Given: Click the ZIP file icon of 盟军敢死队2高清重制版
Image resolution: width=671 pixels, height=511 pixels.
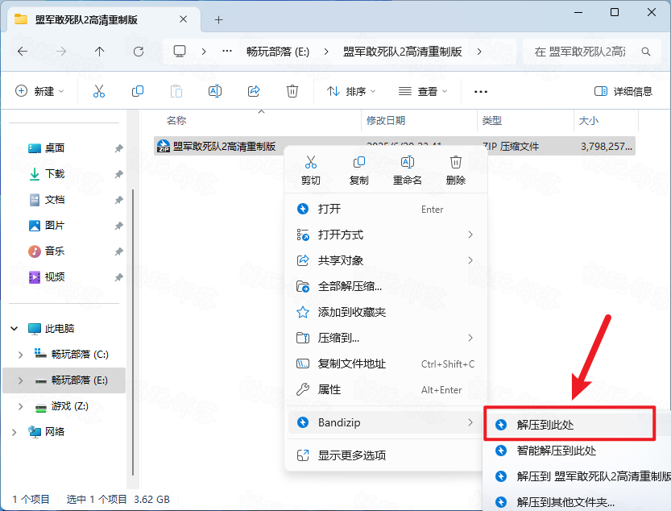Looking at the screenshot, I should pyautogui.click(x=163, y=146).
